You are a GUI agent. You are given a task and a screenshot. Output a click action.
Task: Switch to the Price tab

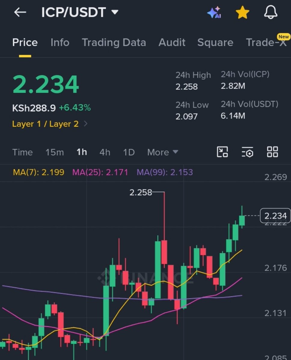(25, 42)
